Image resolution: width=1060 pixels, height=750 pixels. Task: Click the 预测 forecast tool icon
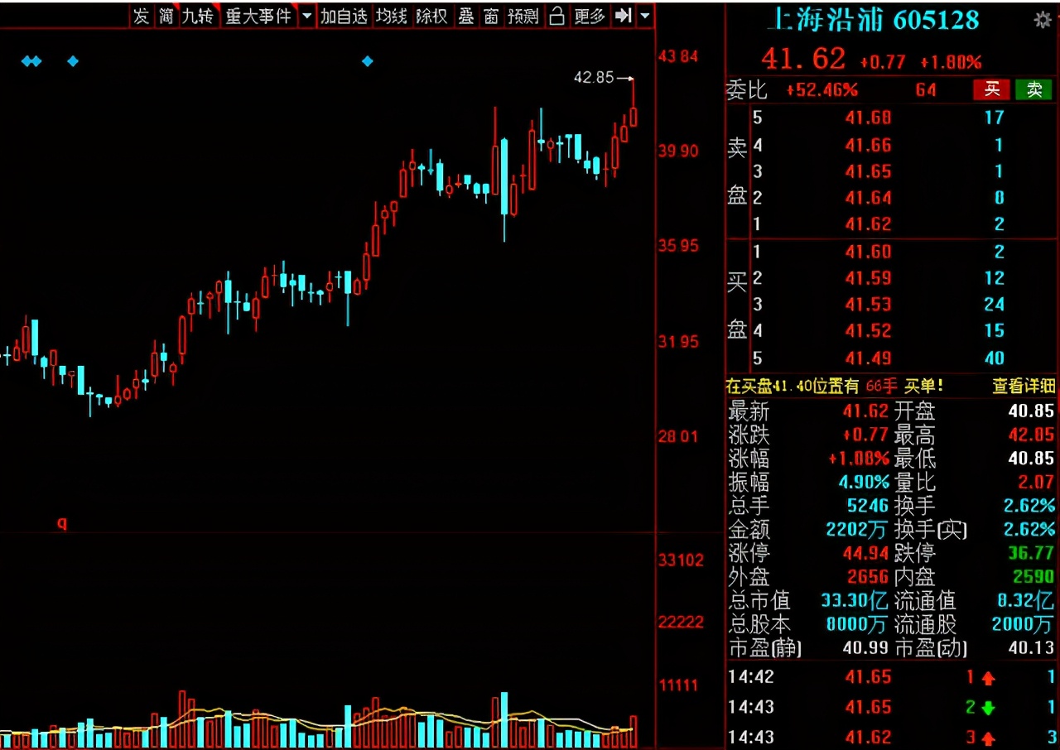pyautogui.click(x=523, y=15)
